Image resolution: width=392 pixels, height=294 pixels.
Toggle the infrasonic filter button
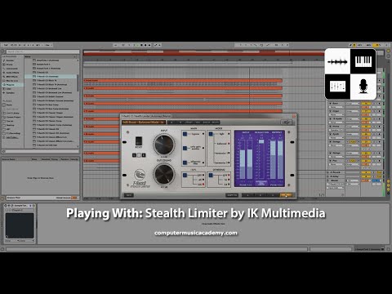click(185, 163)
